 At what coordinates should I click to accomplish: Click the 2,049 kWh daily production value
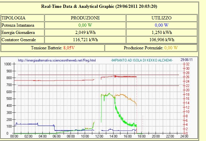[x=85, y=32]
